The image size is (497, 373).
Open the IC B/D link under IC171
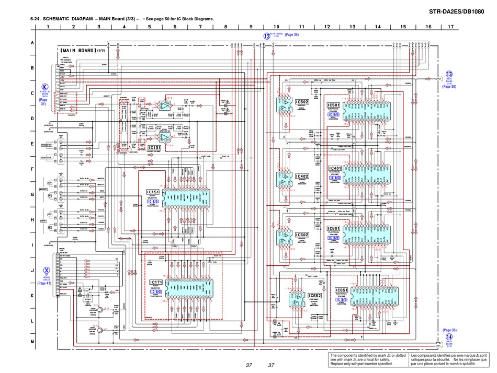coord(156,292)
